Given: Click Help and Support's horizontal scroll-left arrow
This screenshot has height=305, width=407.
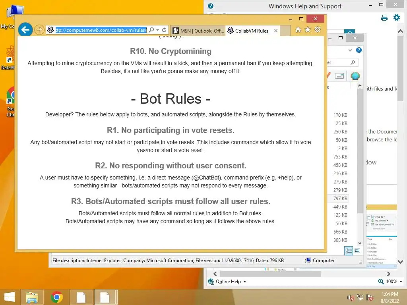Looking at the screenshot, I should tap(215, 274).
